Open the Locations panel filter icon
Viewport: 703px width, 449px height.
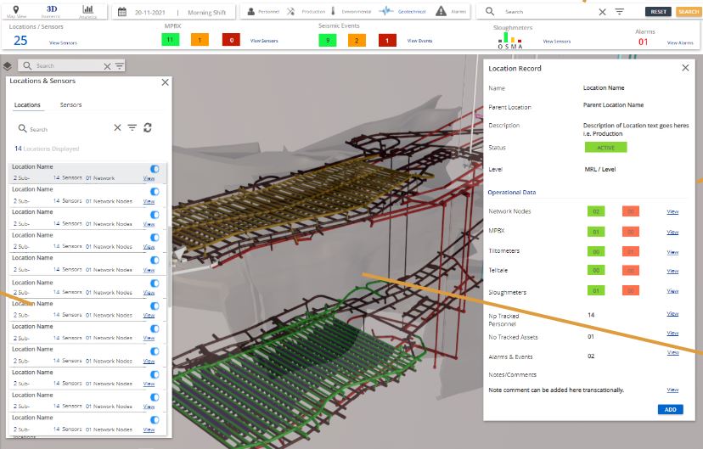132,127
